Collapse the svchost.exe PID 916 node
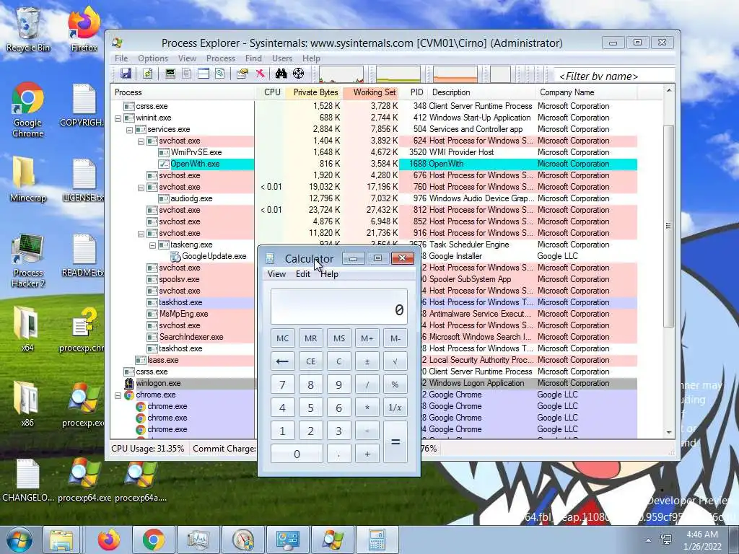Screen dimensions: 739x554 [141, 234]
